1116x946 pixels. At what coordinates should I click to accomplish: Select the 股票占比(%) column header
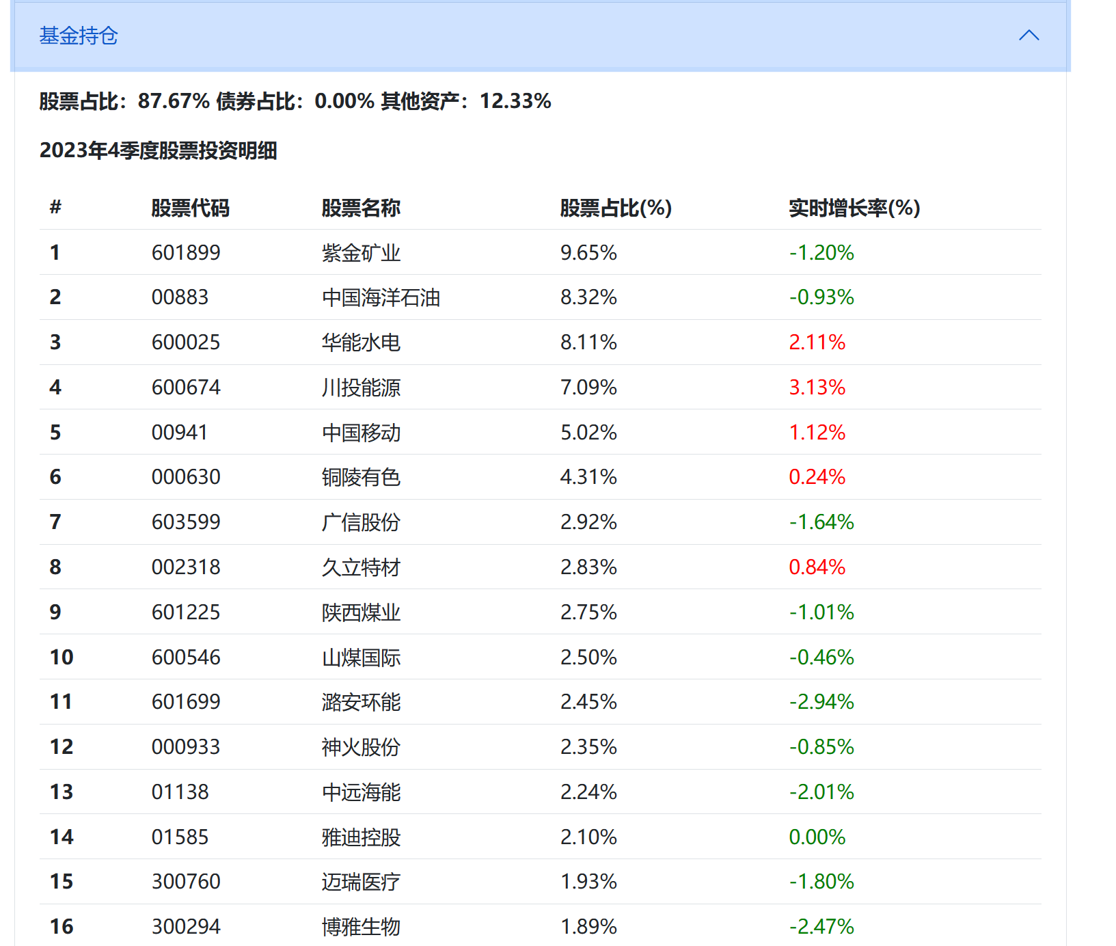tap(616, 208)
